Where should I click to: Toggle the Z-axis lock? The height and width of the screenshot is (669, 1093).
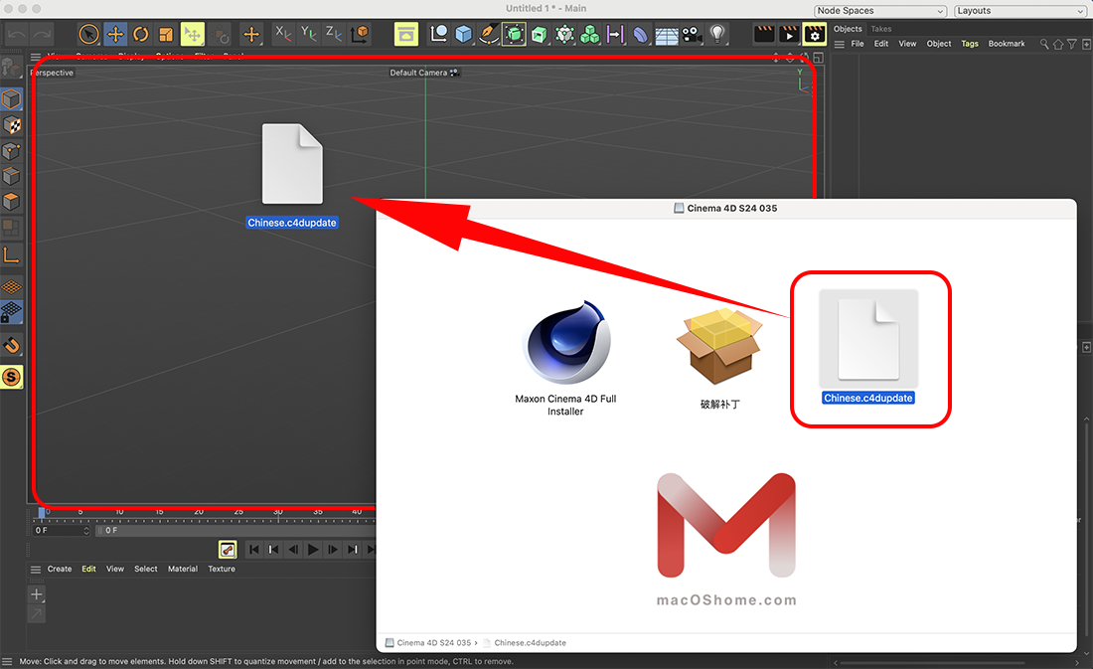point(334,34)
